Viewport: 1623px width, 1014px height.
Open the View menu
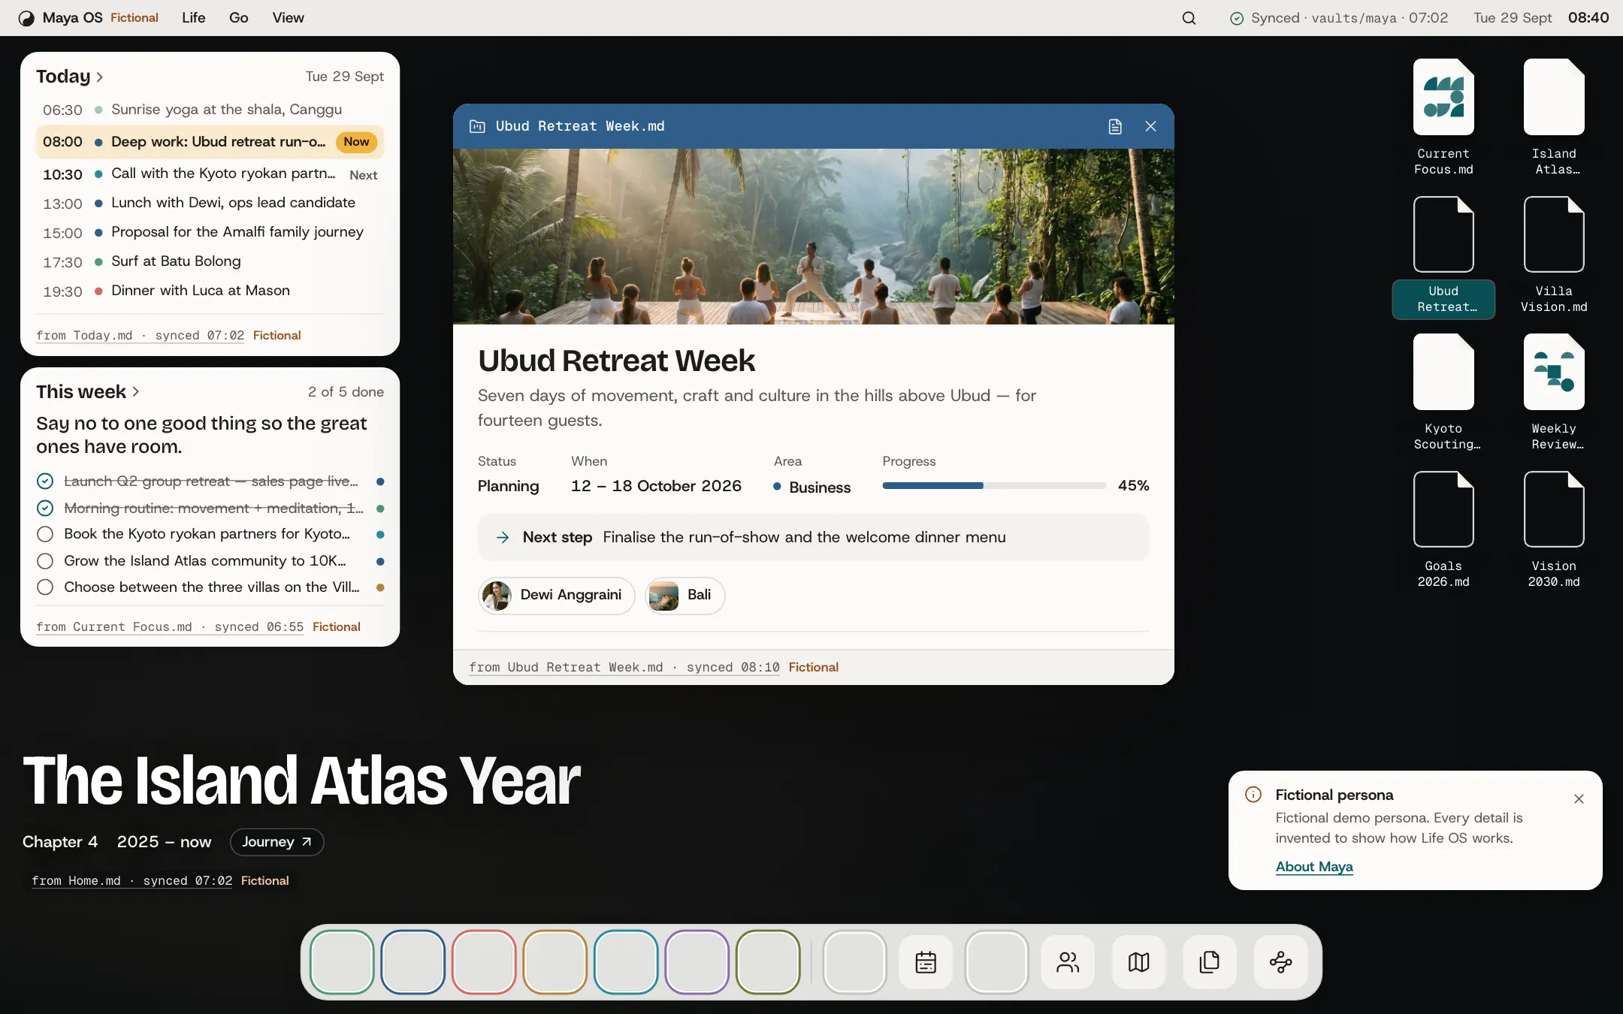288,18
